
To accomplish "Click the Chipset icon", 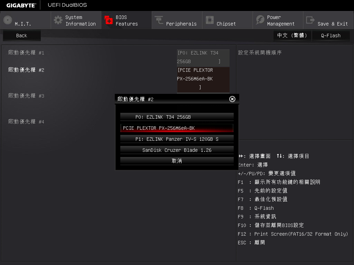I will (x=209, y=20).
